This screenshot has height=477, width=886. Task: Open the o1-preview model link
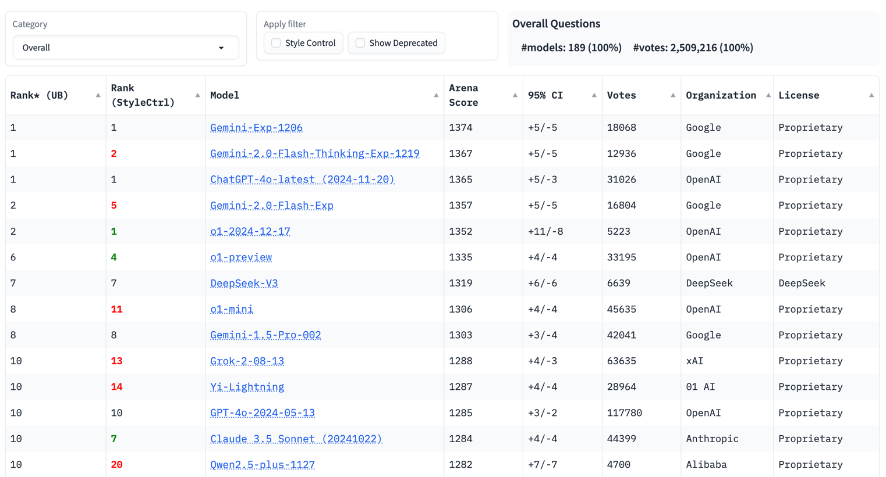pos(241,257)
